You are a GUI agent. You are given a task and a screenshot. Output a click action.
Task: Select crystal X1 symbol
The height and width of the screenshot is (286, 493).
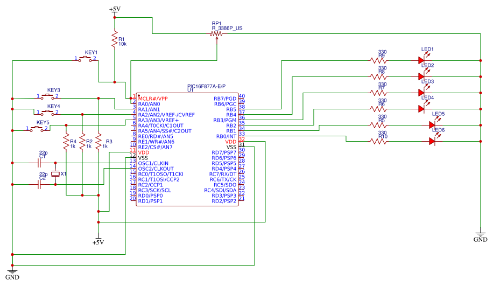55,173
